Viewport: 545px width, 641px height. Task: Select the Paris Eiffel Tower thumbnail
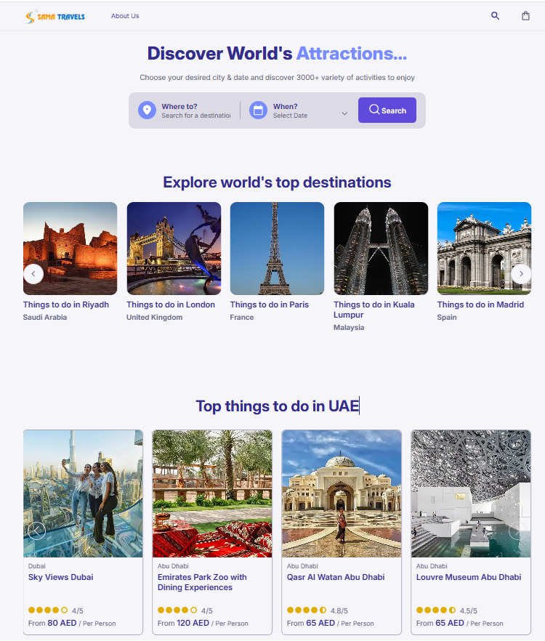[277, 248]
